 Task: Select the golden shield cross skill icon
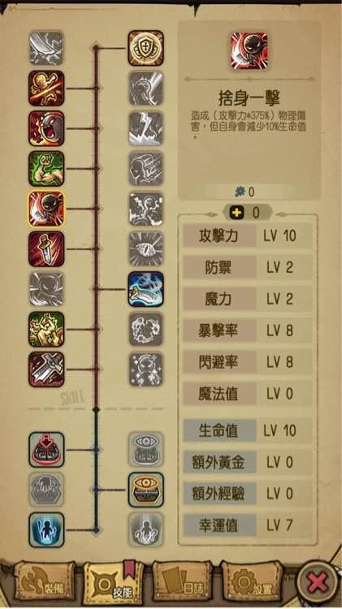click(145, 48)
